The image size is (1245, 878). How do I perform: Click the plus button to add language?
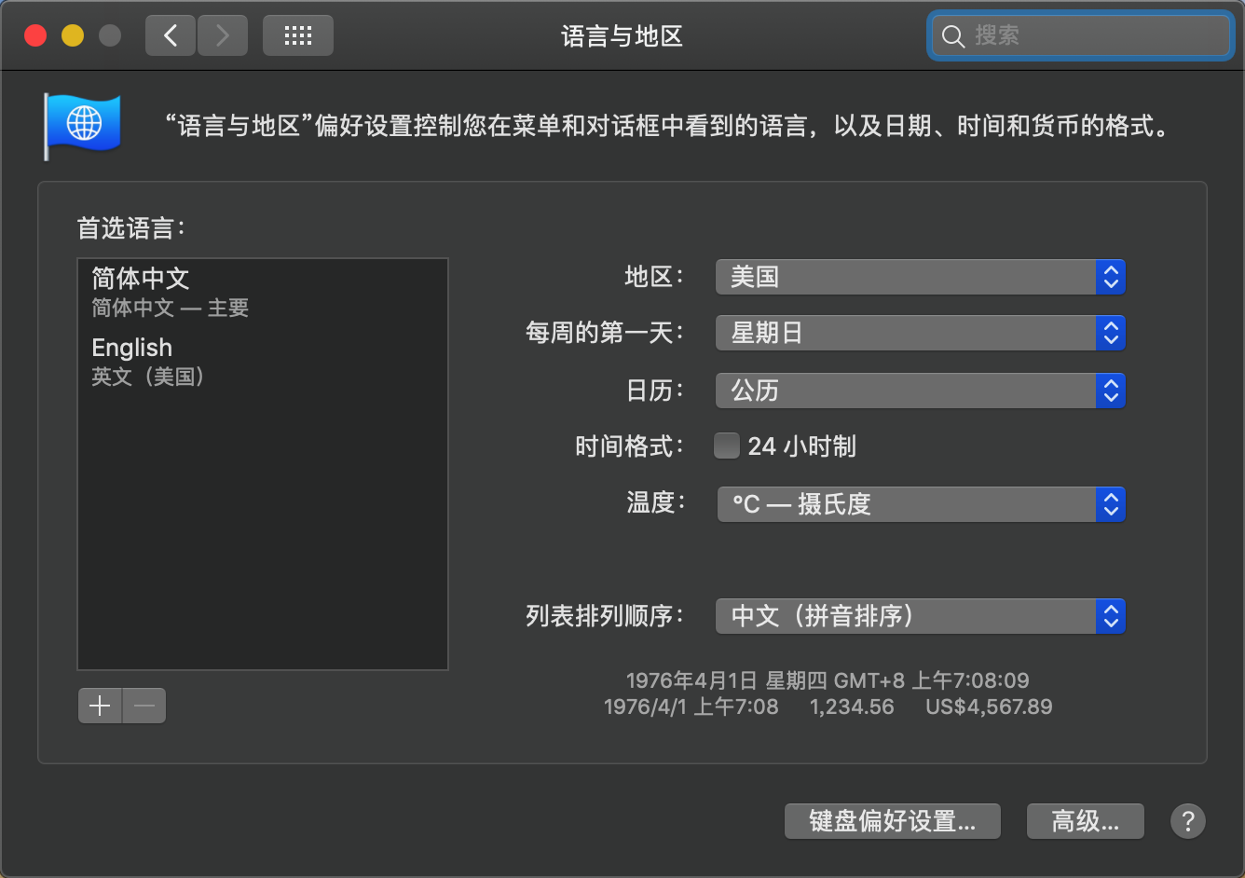coord(100,706)
